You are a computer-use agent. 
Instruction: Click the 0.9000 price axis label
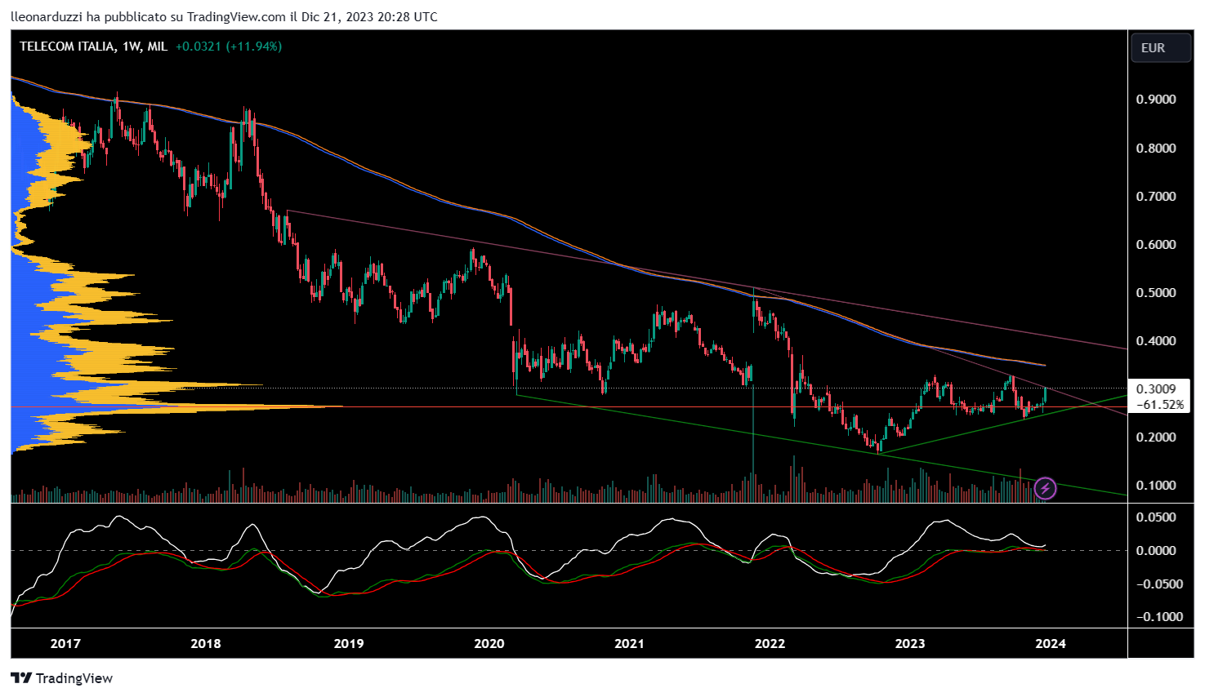1156,100
